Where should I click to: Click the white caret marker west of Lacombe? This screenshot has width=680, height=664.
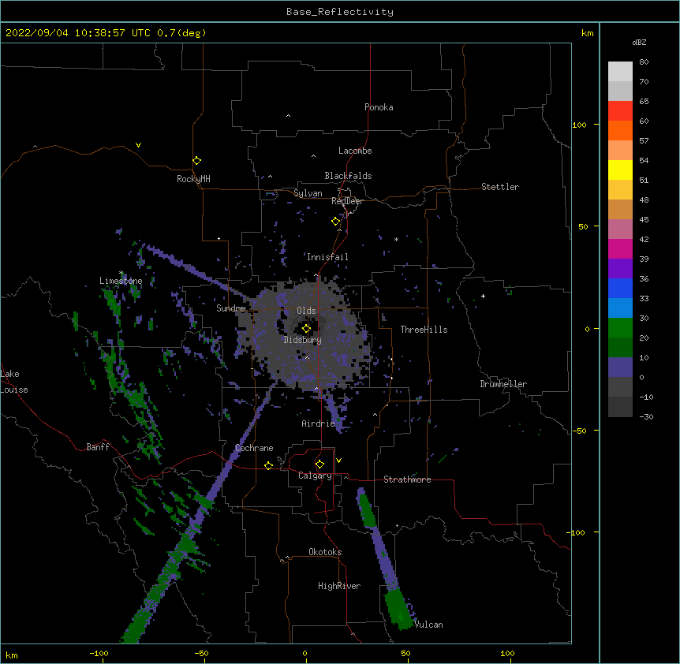[313, 156]
